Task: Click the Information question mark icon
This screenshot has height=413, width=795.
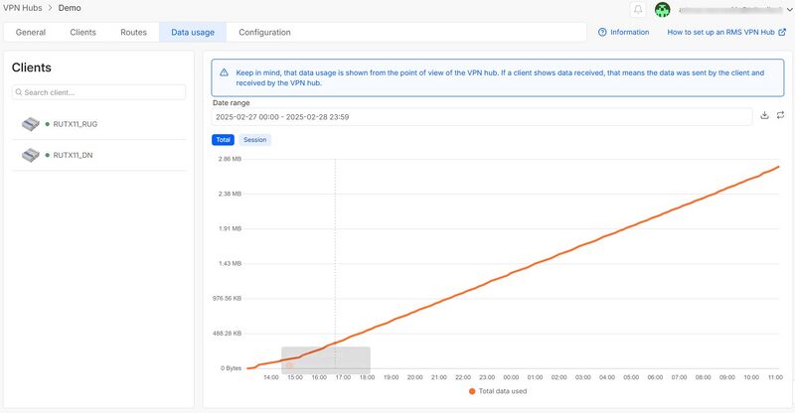Action: tap(602, 32)
